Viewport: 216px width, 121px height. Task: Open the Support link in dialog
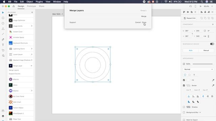pos(73,23)
